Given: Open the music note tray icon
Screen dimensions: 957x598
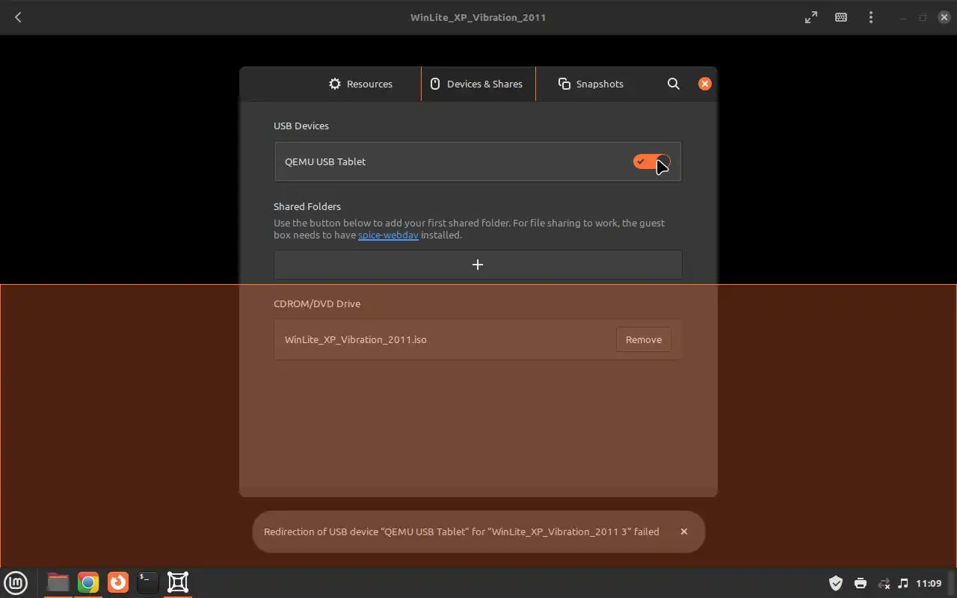Looking at the screenshot, I should tap(903, 583).
